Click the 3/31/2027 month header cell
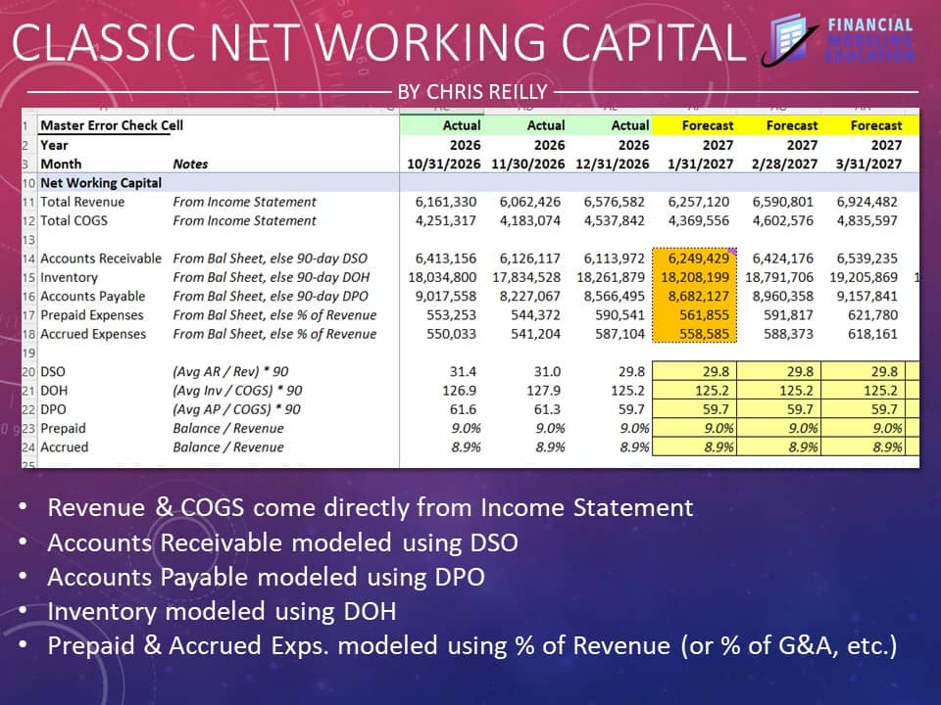Viewport: 941px width, 705px height. 868,164
